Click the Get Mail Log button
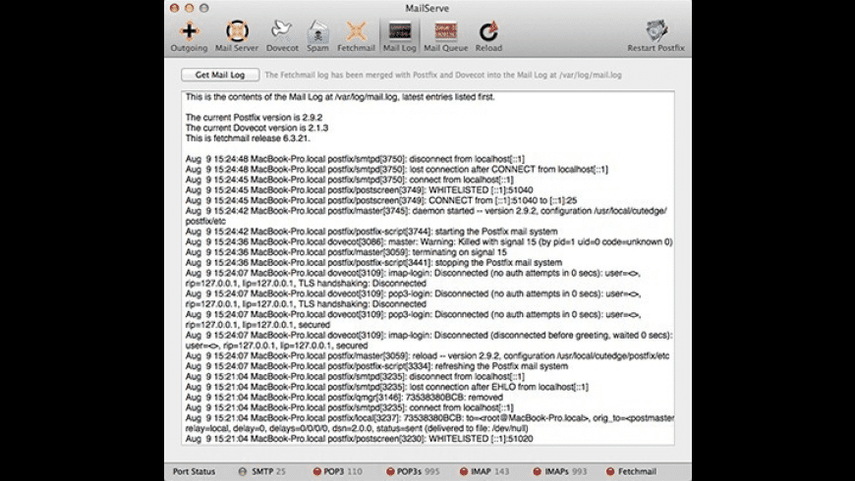The height and width of the screenshot is (481, 855). pyautogui.click(x=220, y=75)
